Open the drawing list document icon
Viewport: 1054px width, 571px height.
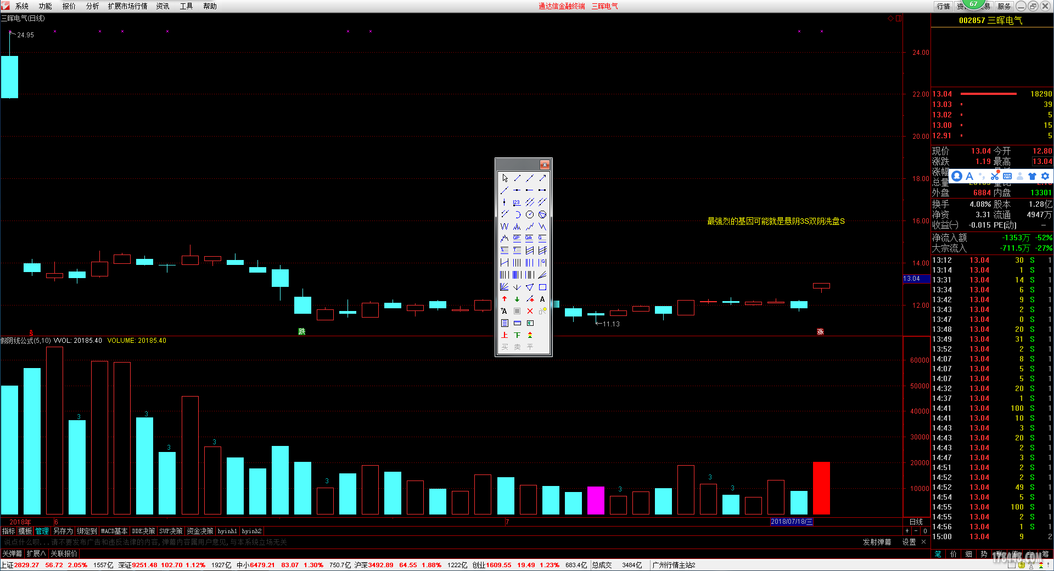point(504,323)
